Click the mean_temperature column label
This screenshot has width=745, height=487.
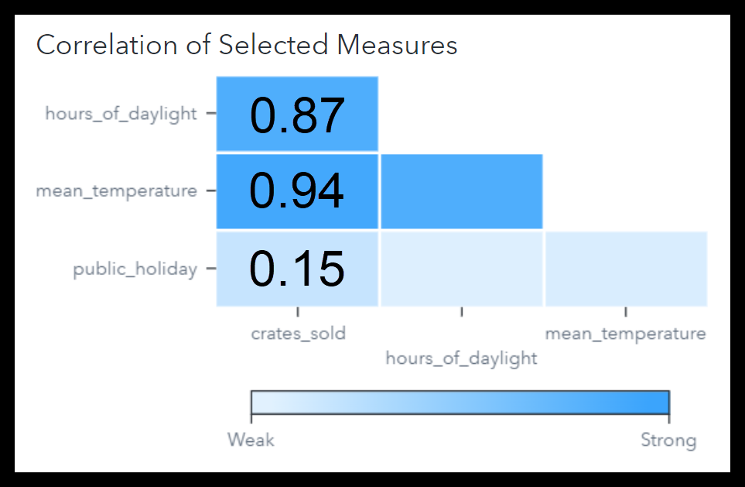(x=625, y=334)
